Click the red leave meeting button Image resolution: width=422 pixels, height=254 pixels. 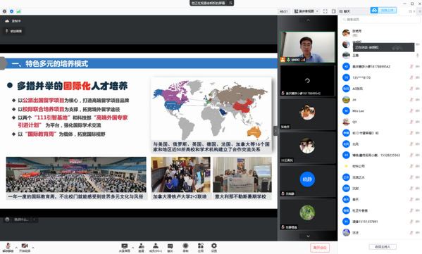click(320, 248)
